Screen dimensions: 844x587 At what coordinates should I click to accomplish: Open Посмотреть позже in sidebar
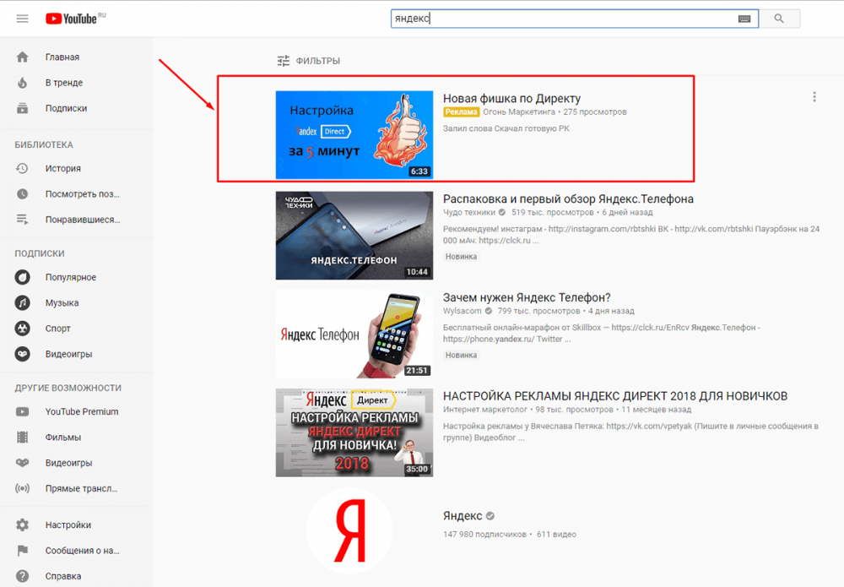[83, 194]
